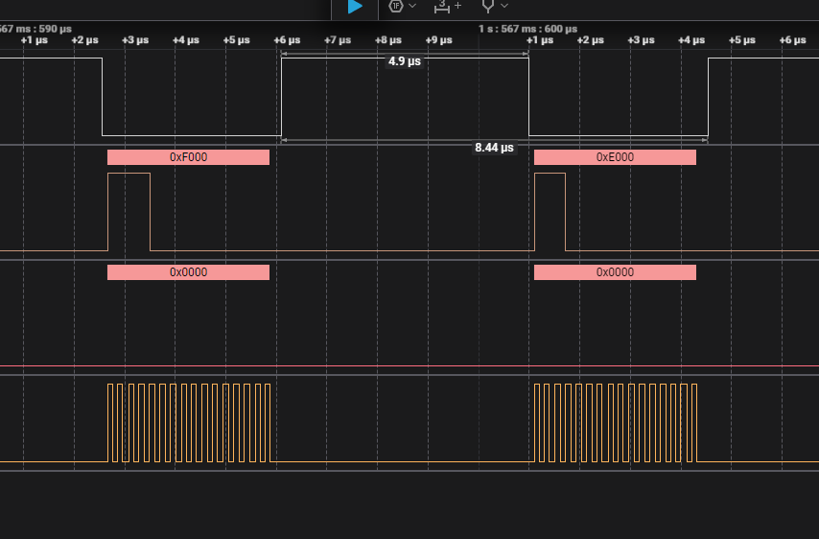Click the plus sign beside the measurement icon
This screenshot has width=819, height=539.
(457, 6)
